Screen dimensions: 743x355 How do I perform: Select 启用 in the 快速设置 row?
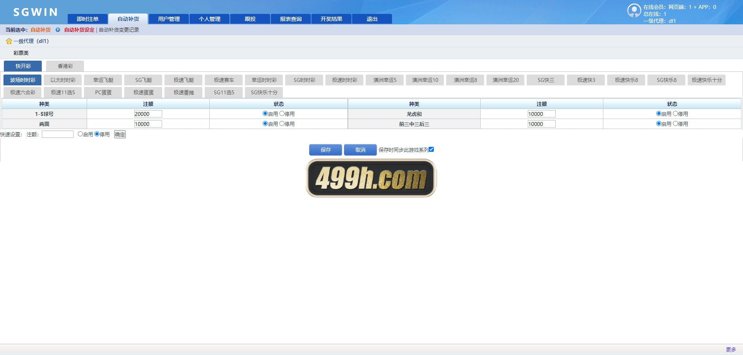[x=80, y=134]
